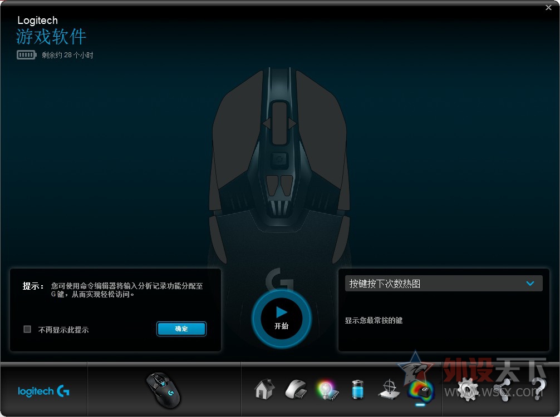Open the Home icon in bottom bar
This screenshot has height=417, width=560.
(x=264, y=389)
